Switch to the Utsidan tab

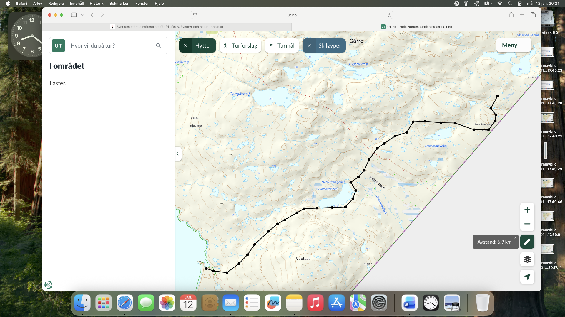click(x=167, y=27)
